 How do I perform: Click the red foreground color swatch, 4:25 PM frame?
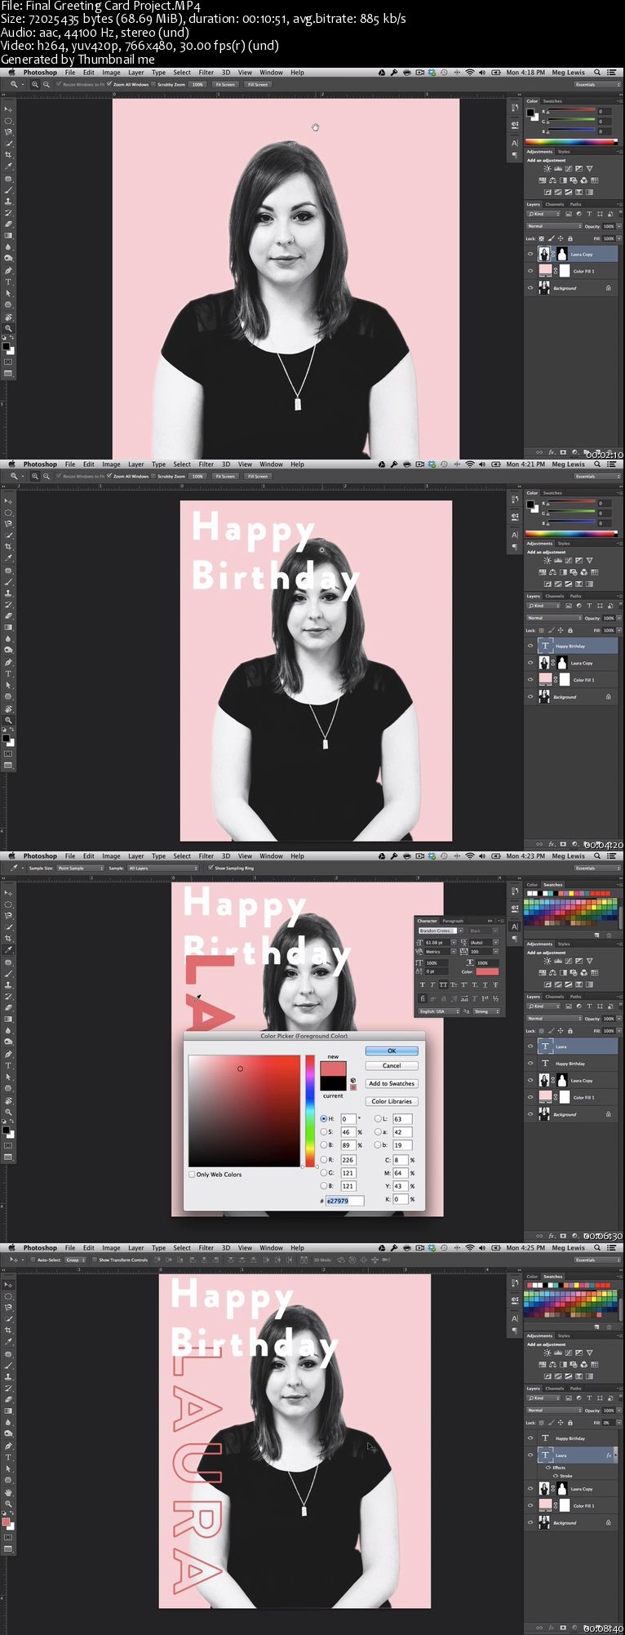(x=6, y=1522)
